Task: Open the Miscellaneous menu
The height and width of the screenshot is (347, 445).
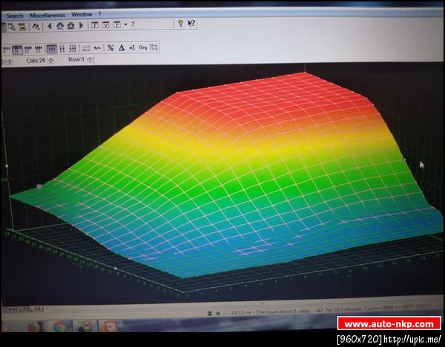Action: (x=47, y=16)
